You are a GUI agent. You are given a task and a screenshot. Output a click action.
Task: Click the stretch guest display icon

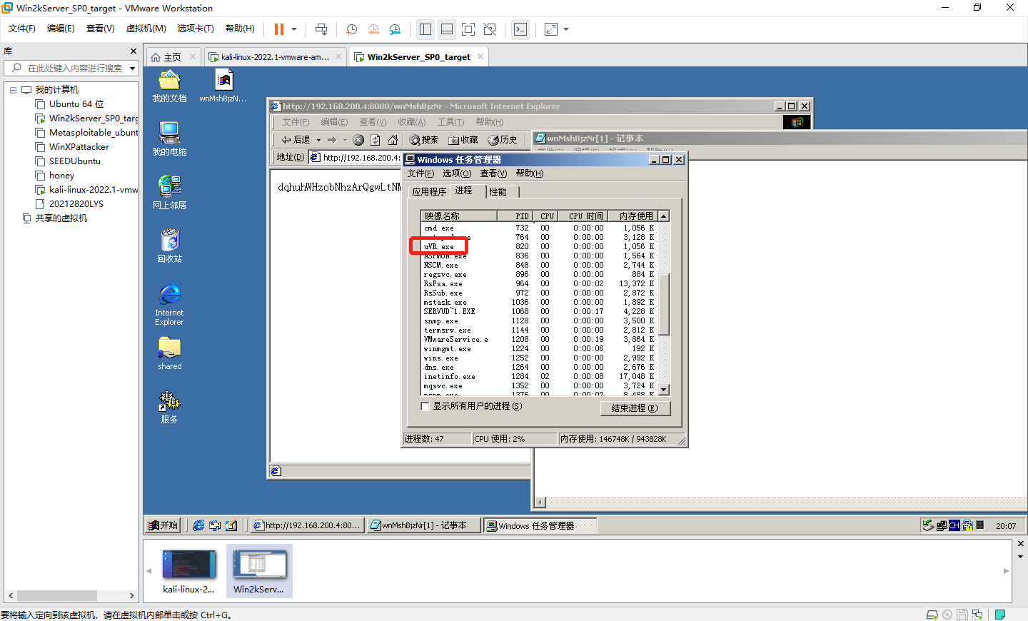click(x=551, y=29)
